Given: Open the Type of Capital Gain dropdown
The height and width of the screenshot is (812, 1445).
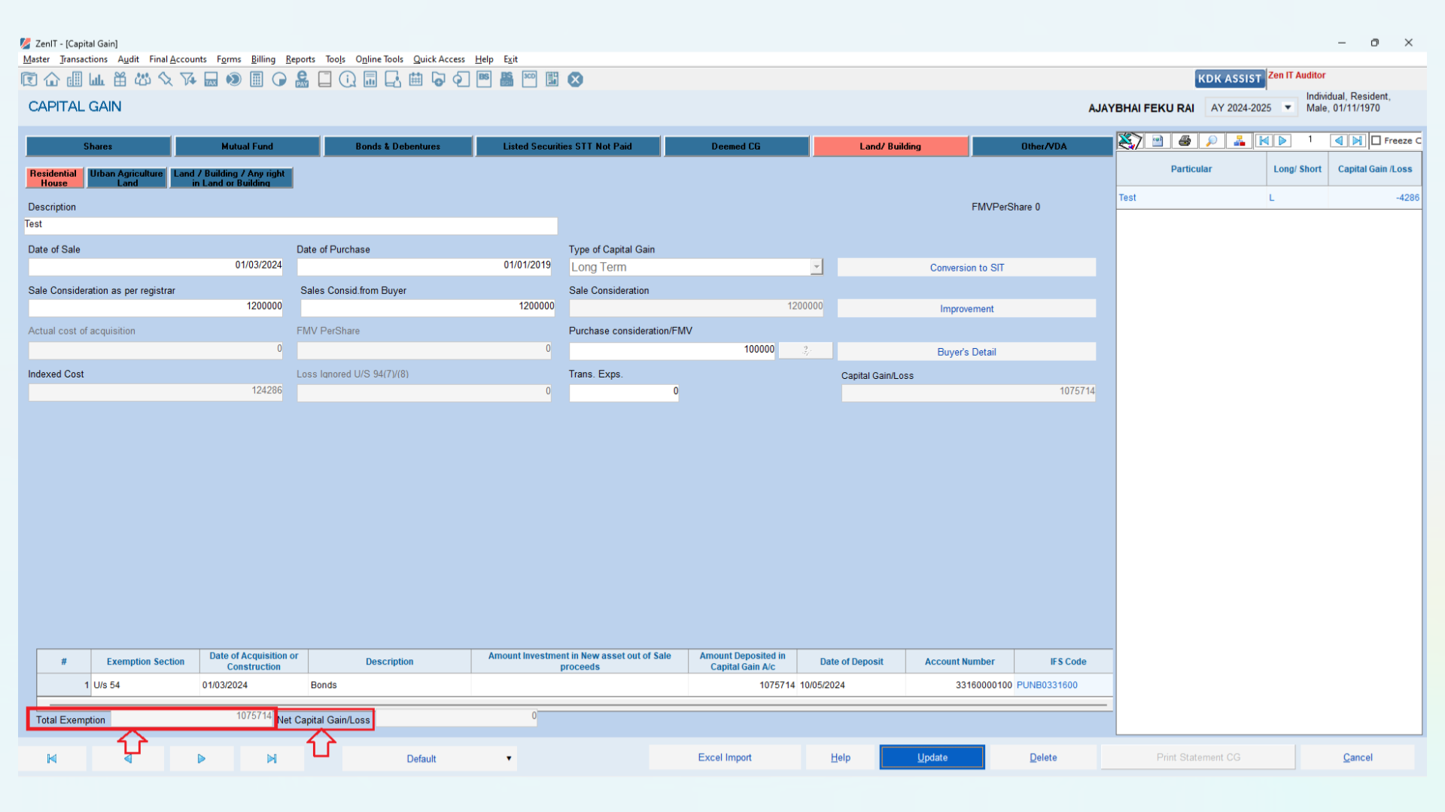Looking at the screenshot, I should coord(817,267).
